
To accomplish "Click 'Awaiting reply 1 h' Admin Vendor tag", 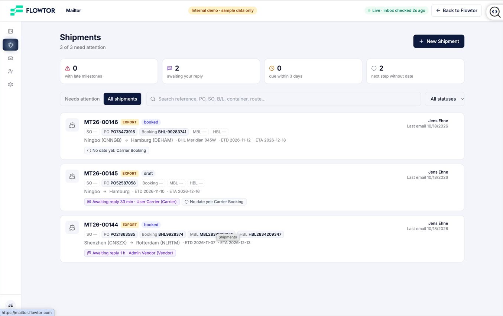I will click(x=130, y=253).
